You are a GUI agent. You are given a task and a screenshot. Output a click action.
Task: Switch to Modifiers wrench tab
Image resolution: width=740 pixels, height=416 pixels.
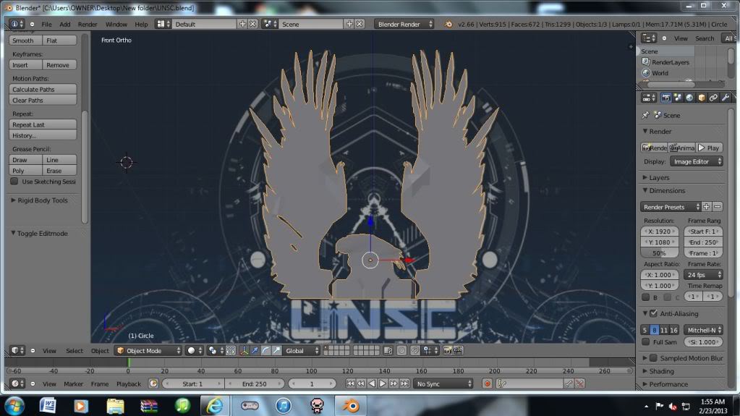726,98
